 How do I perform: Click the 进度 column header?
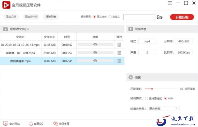(95, 37)
